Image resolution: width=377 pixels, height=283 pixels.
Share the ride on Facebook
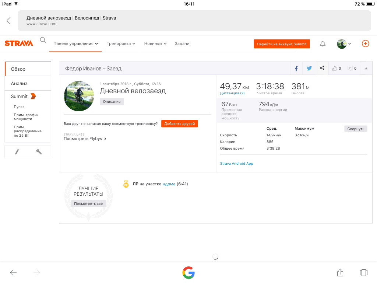click(296, 68)
